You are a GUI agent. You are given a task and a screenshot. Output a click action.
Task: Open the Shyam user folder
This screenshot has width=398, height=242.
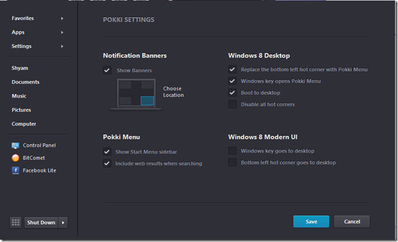(20, 68)
